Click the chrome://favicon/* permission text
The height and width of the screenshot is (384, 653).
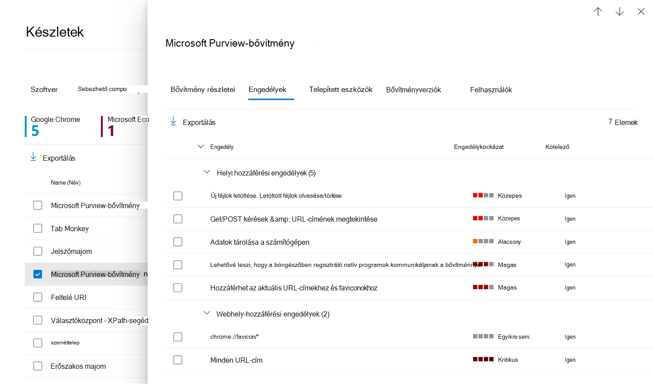pos(235,337)
